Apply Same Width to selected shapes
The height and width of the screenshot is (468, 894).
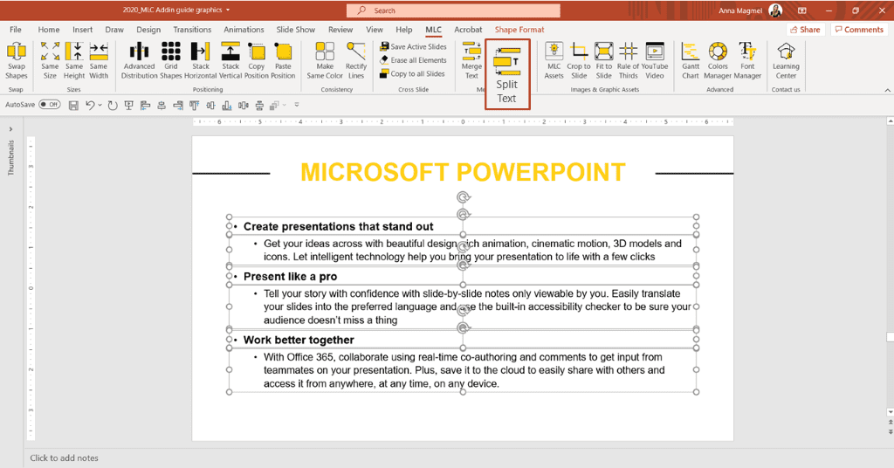pyautogui.click(x=99, y=60)
